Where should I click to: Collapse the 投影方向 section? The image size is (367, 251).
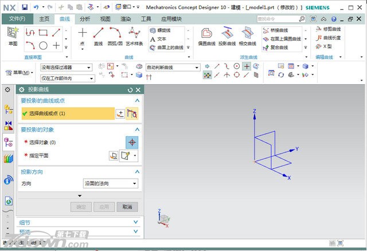[137, 172]
